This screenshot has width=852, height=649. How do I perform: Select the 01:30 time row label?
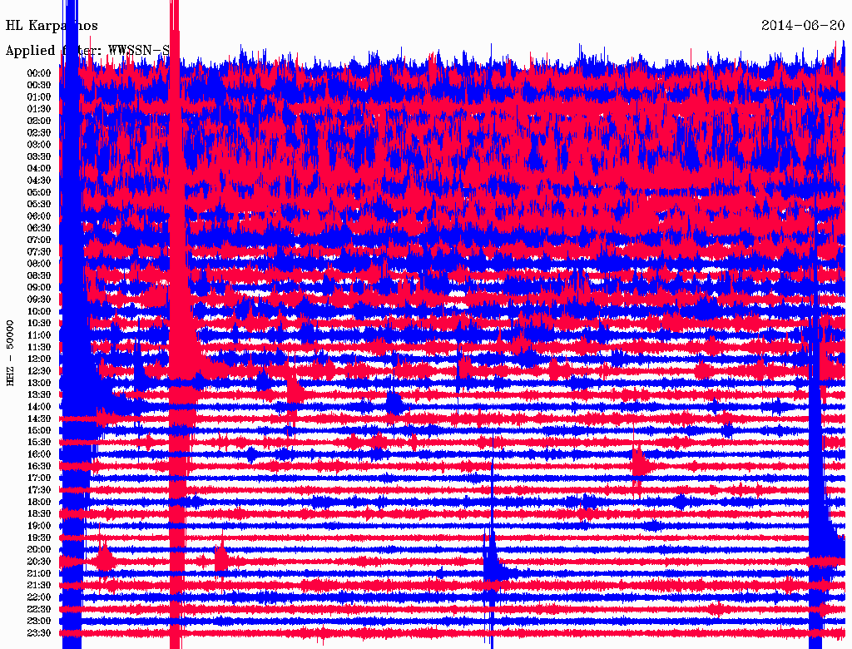[x=39, y=109]
